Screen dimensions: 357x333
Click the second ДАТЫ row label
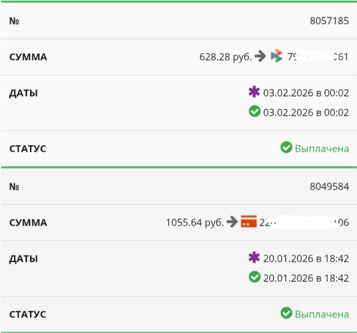point(24,259)
